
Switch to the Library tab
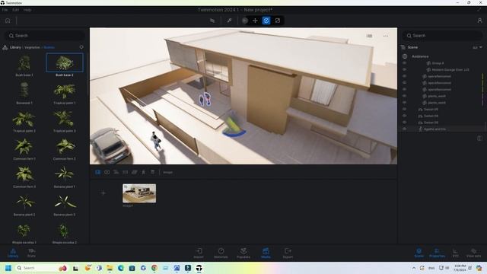(13, 253)
